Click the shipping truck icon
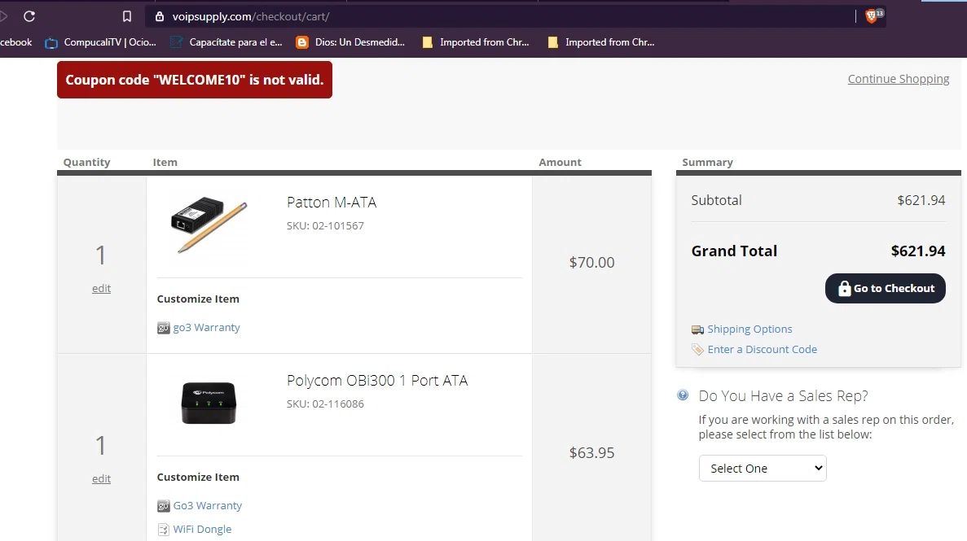Screen dimensions: 967x541 [697, 329]
